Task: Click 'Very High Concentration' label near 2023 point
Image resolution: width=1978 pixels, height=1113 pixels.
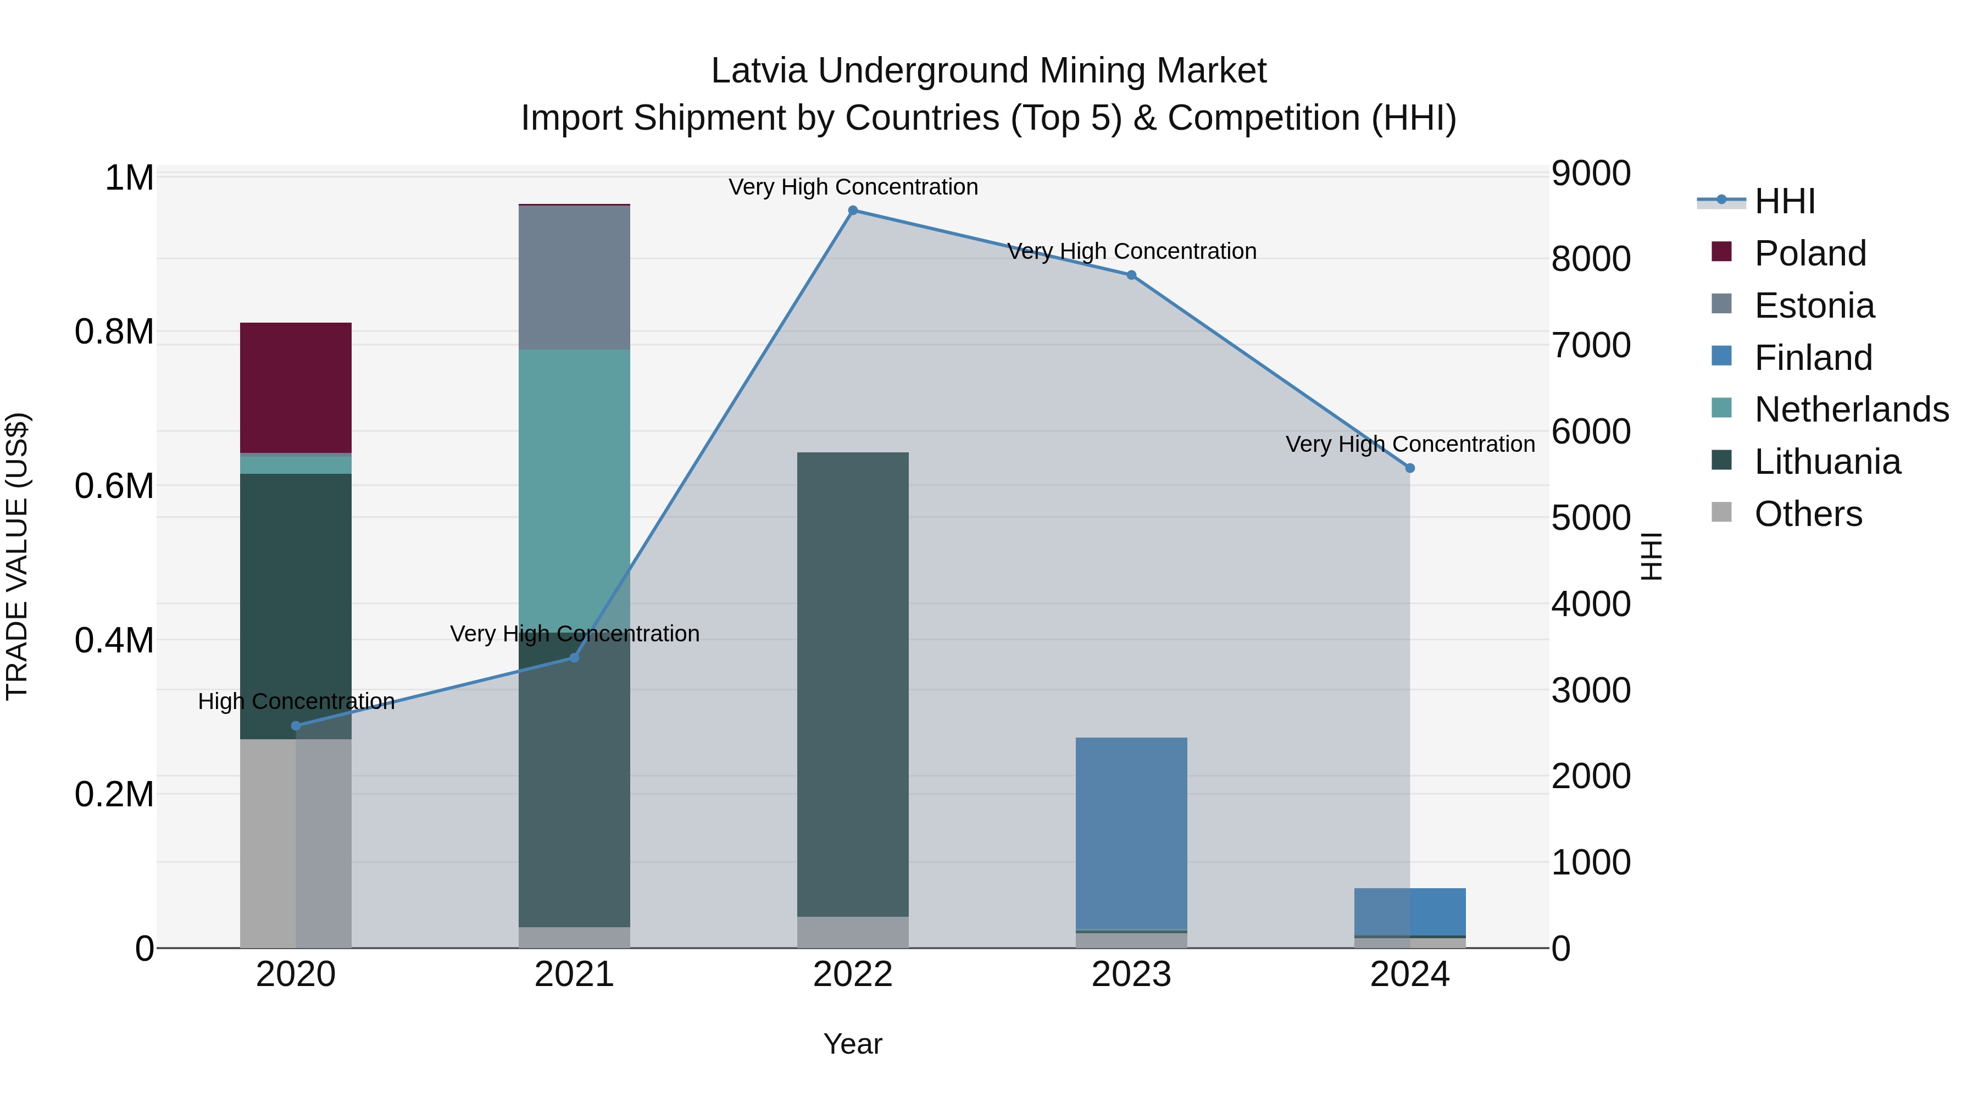Action: (x=1132, y=251)
